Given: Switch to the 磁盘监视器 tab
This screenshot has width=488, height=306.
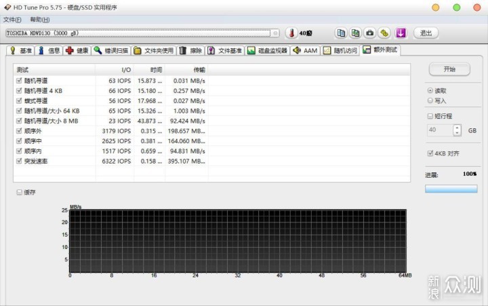Looking at the screenshot, I should click(x=267, y=50).
